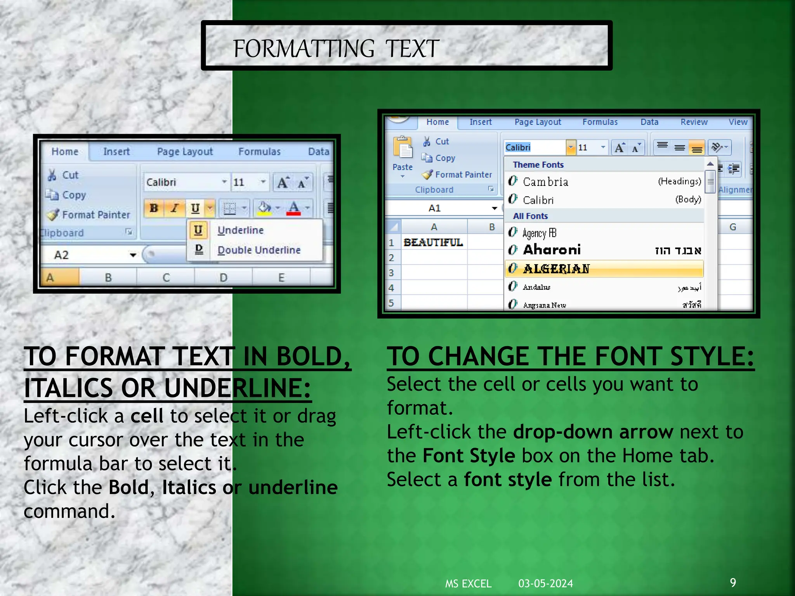Click the Select All corner of the sheet
The image size is (795, 596).
[x=394, y=227]
